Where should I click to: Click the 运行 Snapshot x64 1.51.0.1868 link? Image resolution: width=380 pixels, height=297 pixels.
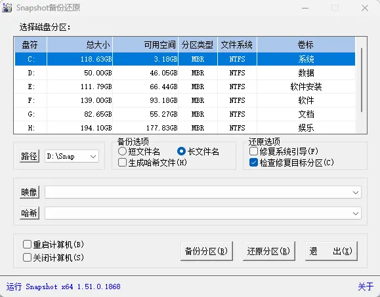(63, 287)
